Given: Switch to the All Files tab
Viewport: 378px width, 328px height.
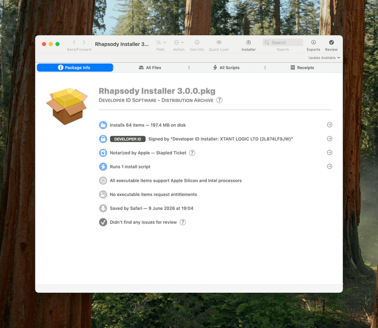Looking at the screenshot, I should [150, 68].
